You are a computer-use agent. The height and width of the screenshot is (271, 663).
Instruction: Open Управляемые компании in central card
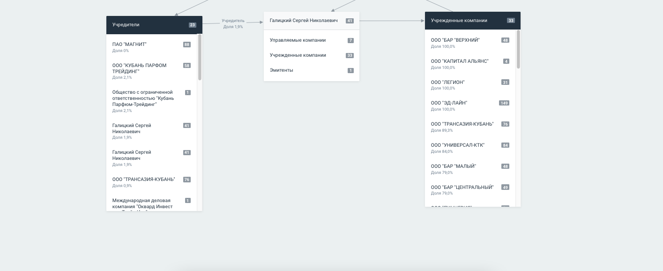click(298, 40)
